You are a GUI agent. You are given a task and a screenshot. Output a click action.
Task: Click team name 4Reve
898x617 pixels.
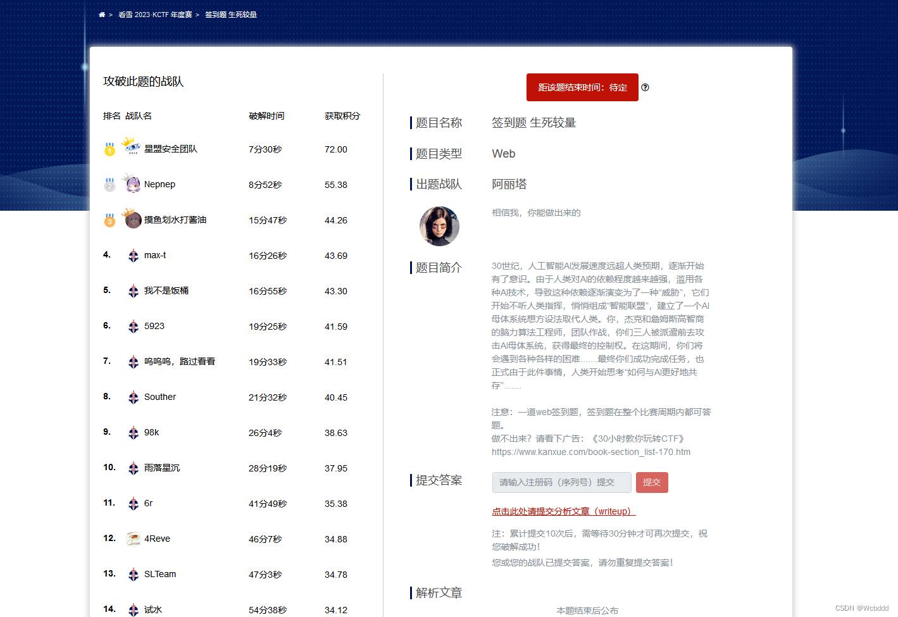(x=157, y=539)
